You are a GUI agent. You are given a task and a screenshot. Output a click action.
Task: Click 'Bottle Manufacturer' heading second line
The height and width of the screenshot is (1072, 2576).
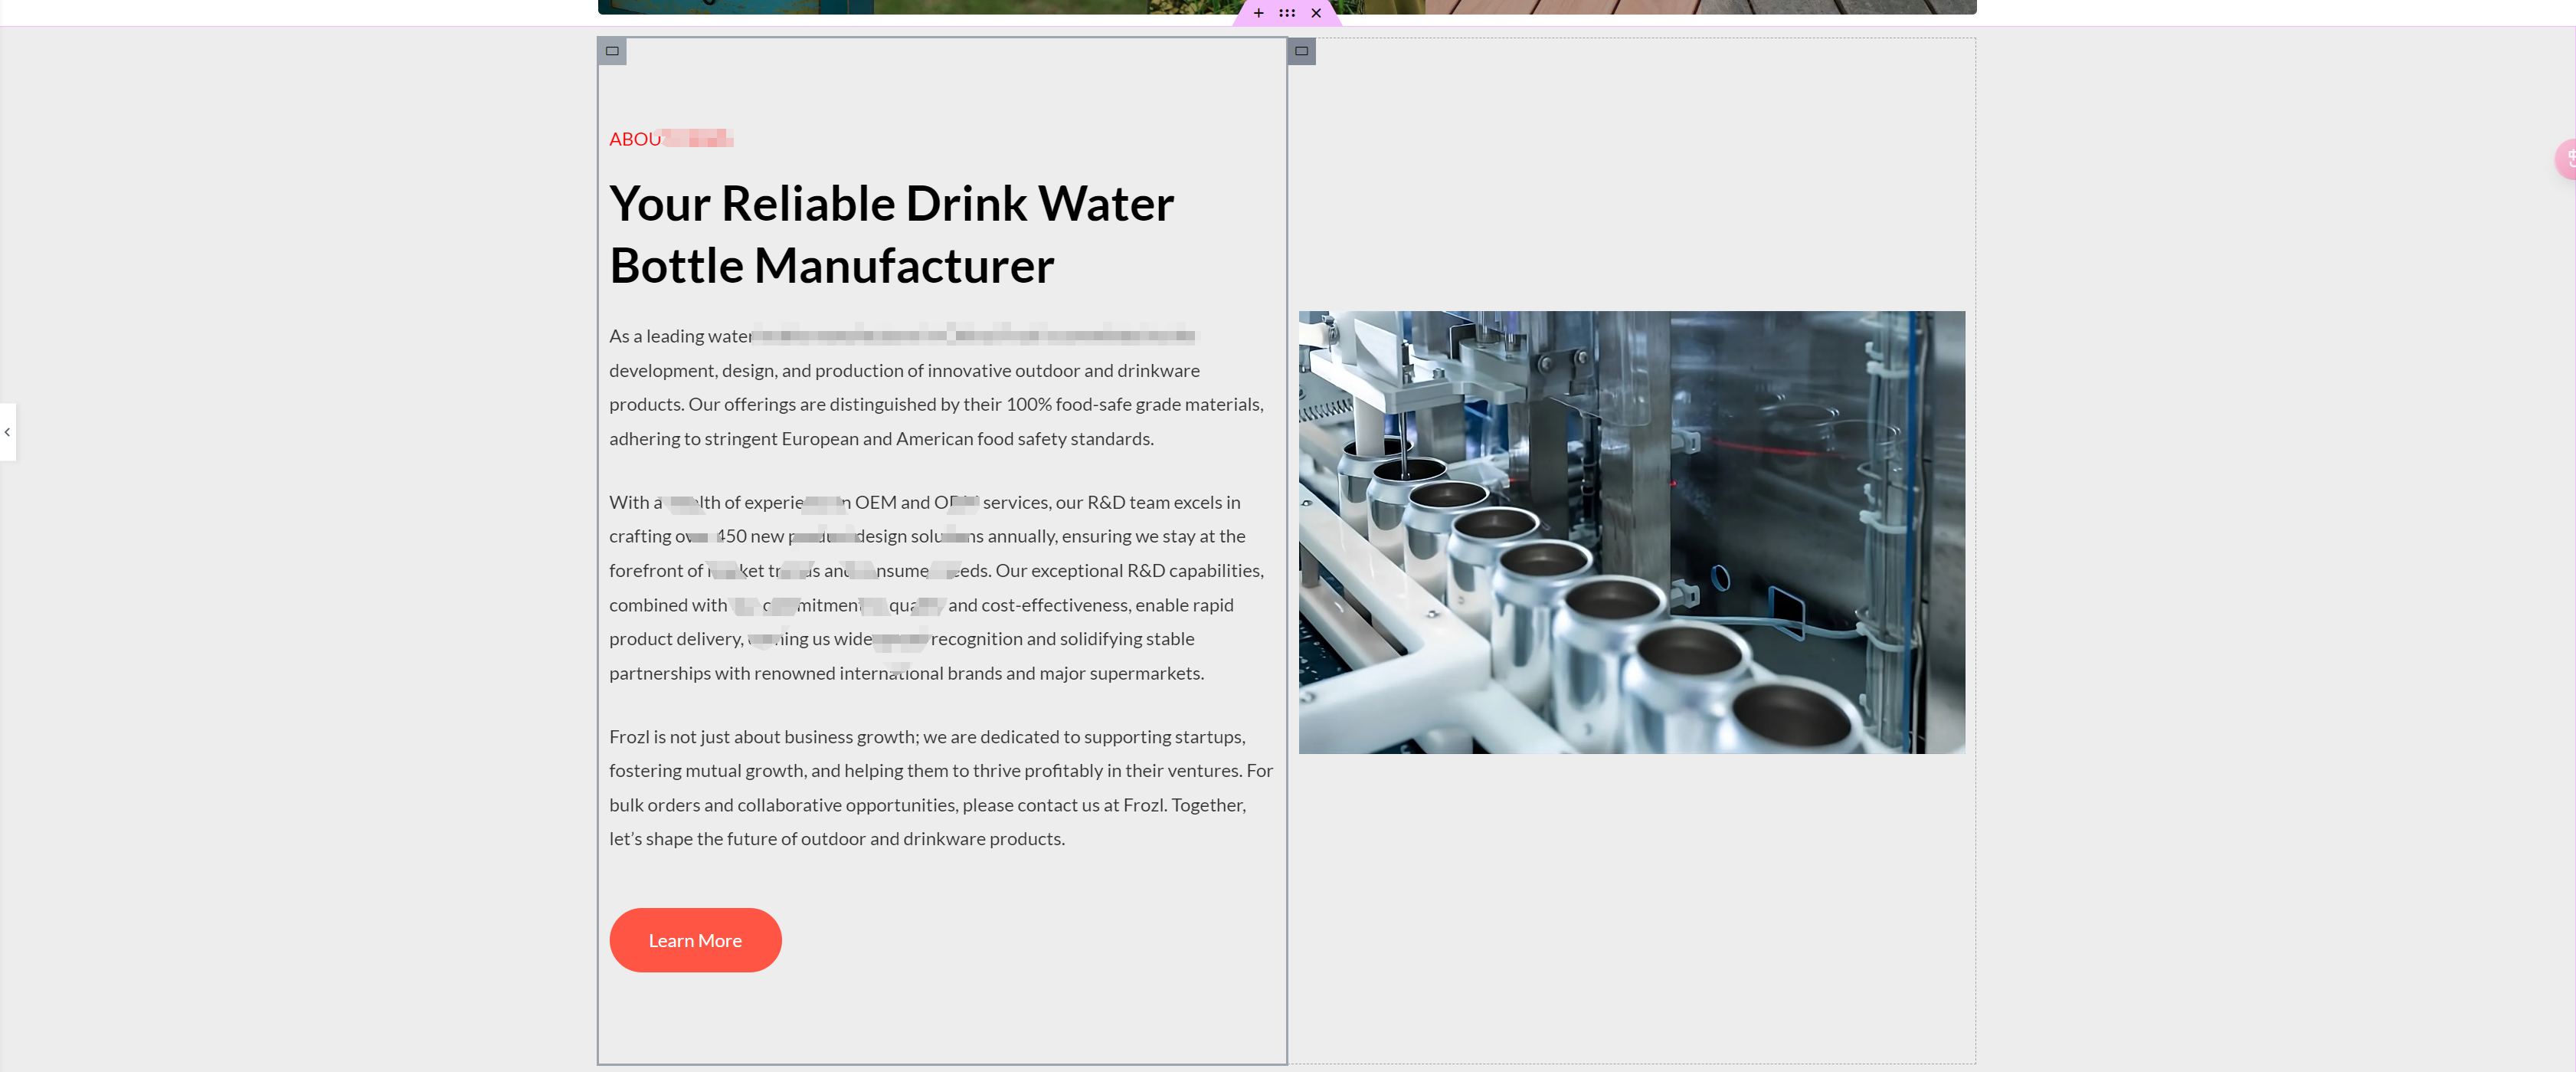831,266
